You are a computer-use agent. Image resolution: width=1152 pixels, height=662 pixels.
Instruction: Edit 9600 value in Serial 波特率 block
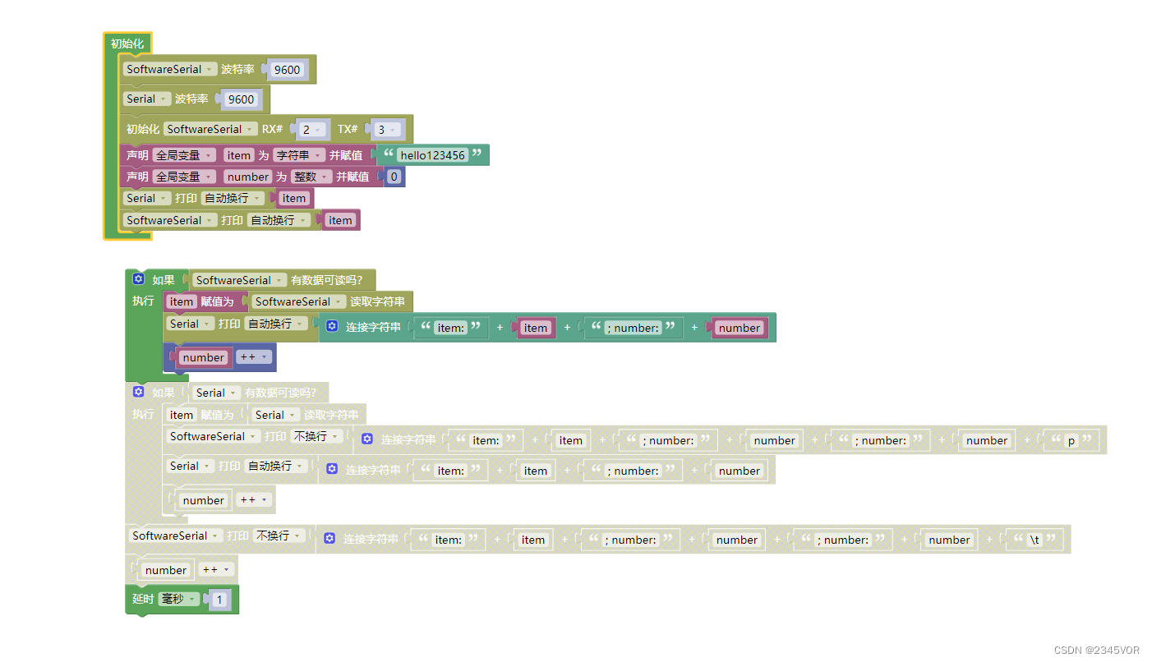click(x=241, y=99)
